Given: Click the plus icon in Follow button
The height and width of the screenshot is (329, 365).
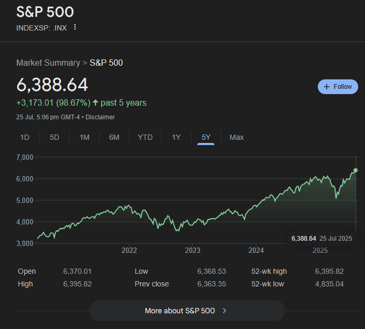Looking at the screenshot, I should click(x=327, y=87).
